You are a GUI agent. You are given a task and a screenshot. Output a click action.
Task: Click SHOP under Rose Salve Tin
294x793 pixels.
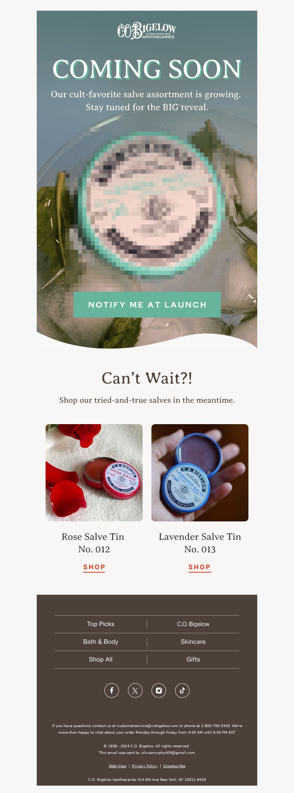[x=94, y=567]
